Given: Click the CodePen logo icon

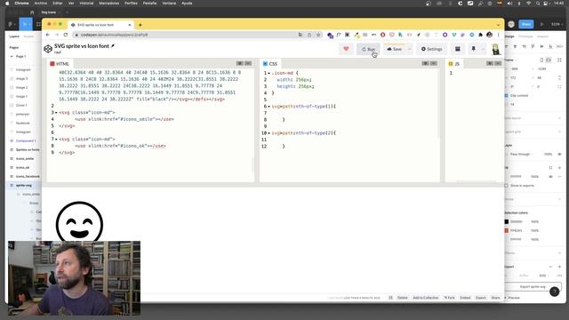Looking at the screenshot, I should pyautogui.click(x=48, y=49).
